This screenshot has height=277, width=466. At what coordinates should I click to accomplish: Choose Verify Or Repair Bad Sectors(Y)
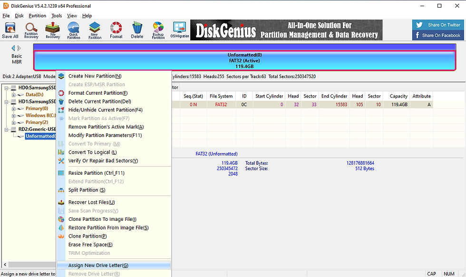[x=114, y=161]
